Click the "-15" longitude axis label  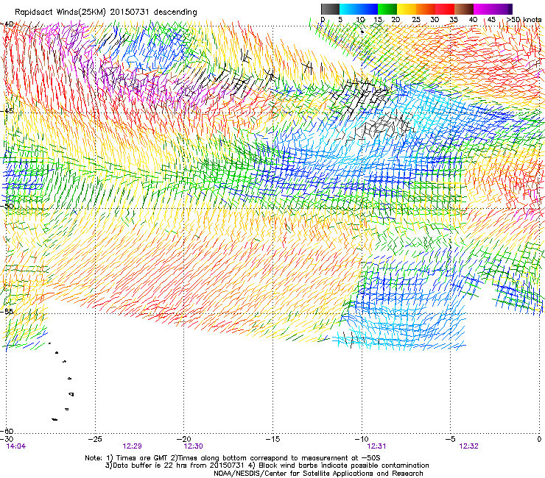[273, 439]
